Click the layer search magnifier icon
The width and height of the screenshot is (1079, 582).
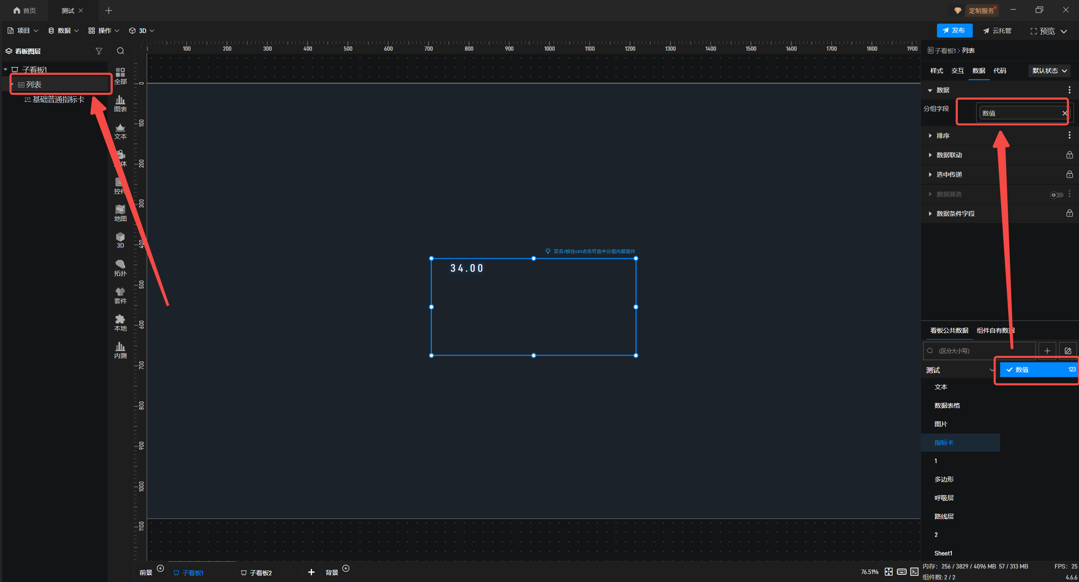click(121, 51)
